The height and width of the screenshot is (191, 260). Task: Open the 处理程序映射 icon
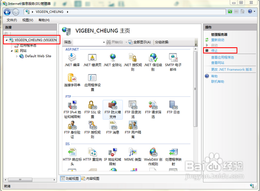(x=173, y=157)
